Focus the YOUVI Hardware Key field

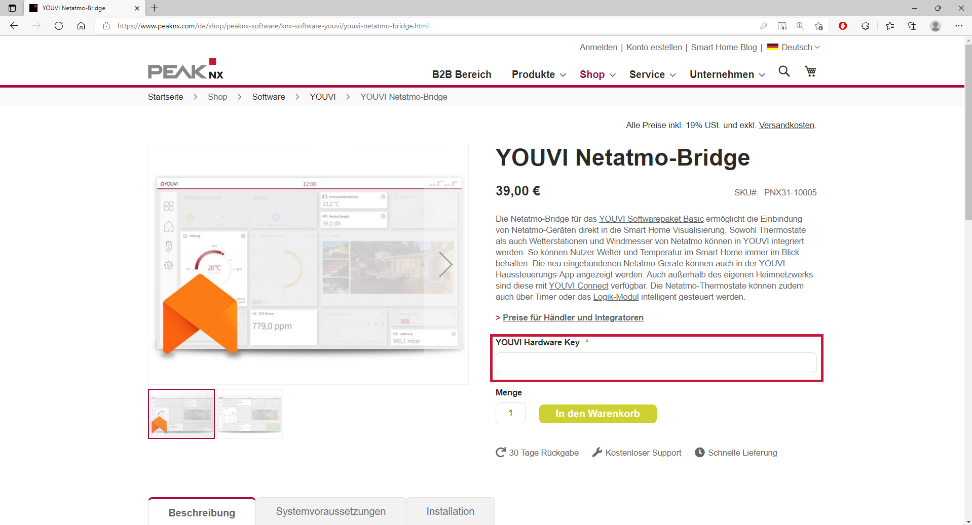coord(656,362)
